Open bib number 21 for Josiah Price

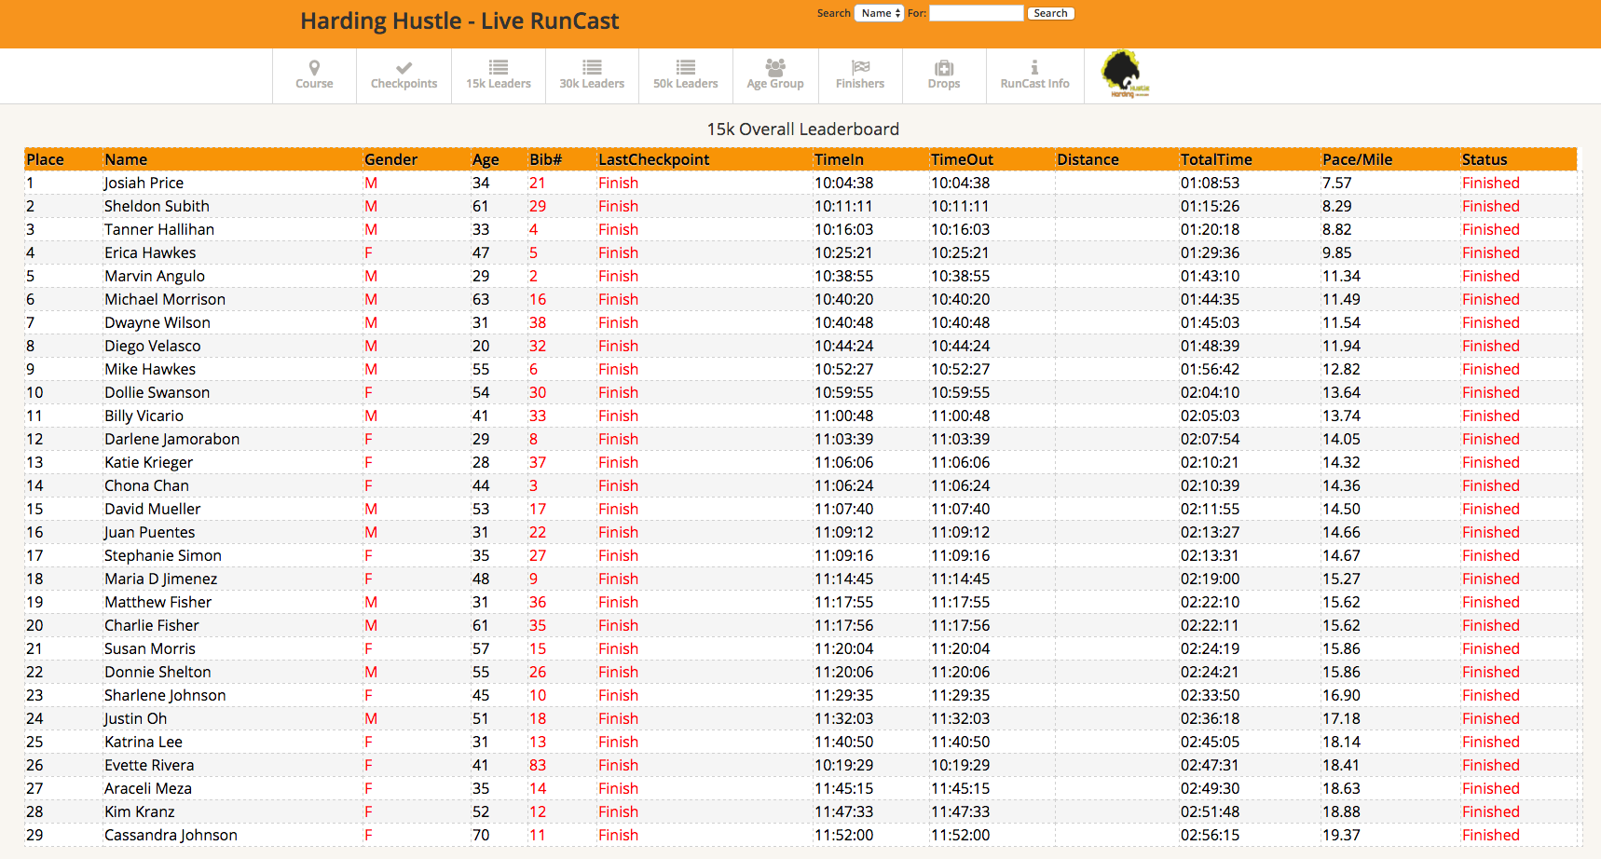(x=538, y=183)
